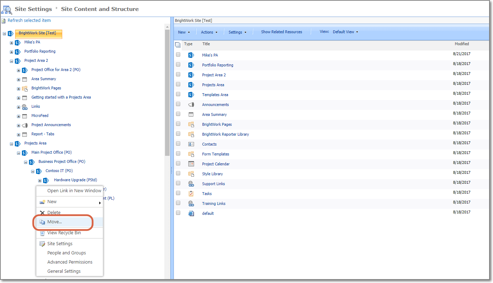Click the Refresh selected item link
The height and width of the screenshot is (283, 493).
click(29, 20)
